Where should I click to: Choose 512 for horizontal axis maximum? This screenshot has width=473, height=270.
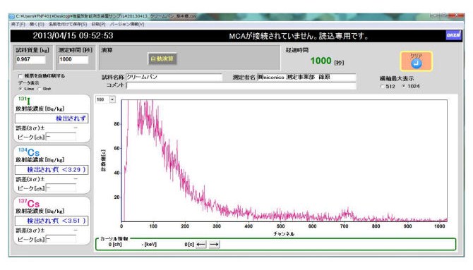[383, 86]
